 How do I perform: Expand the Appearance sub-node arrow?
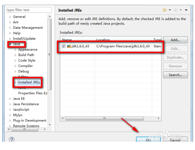(15, 49)
